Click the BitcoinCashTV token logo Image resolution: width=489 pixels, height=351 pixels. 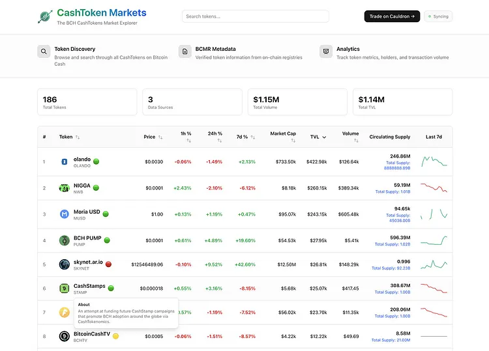65,337
